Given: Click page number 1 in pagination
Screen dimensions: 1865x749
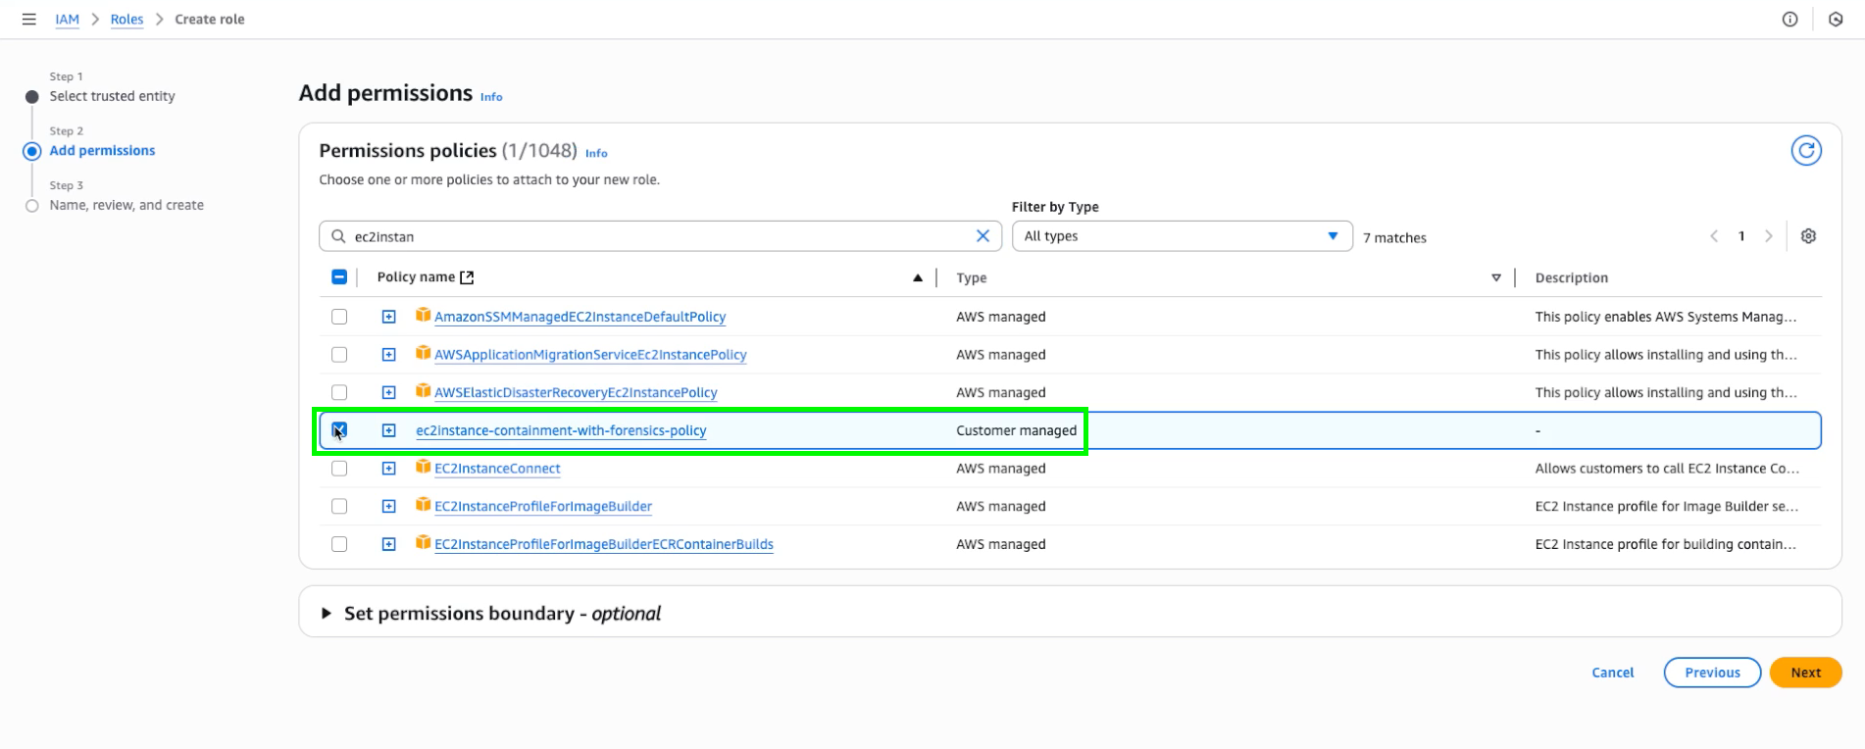Looking at the screenshot, I should point(1741,236).
